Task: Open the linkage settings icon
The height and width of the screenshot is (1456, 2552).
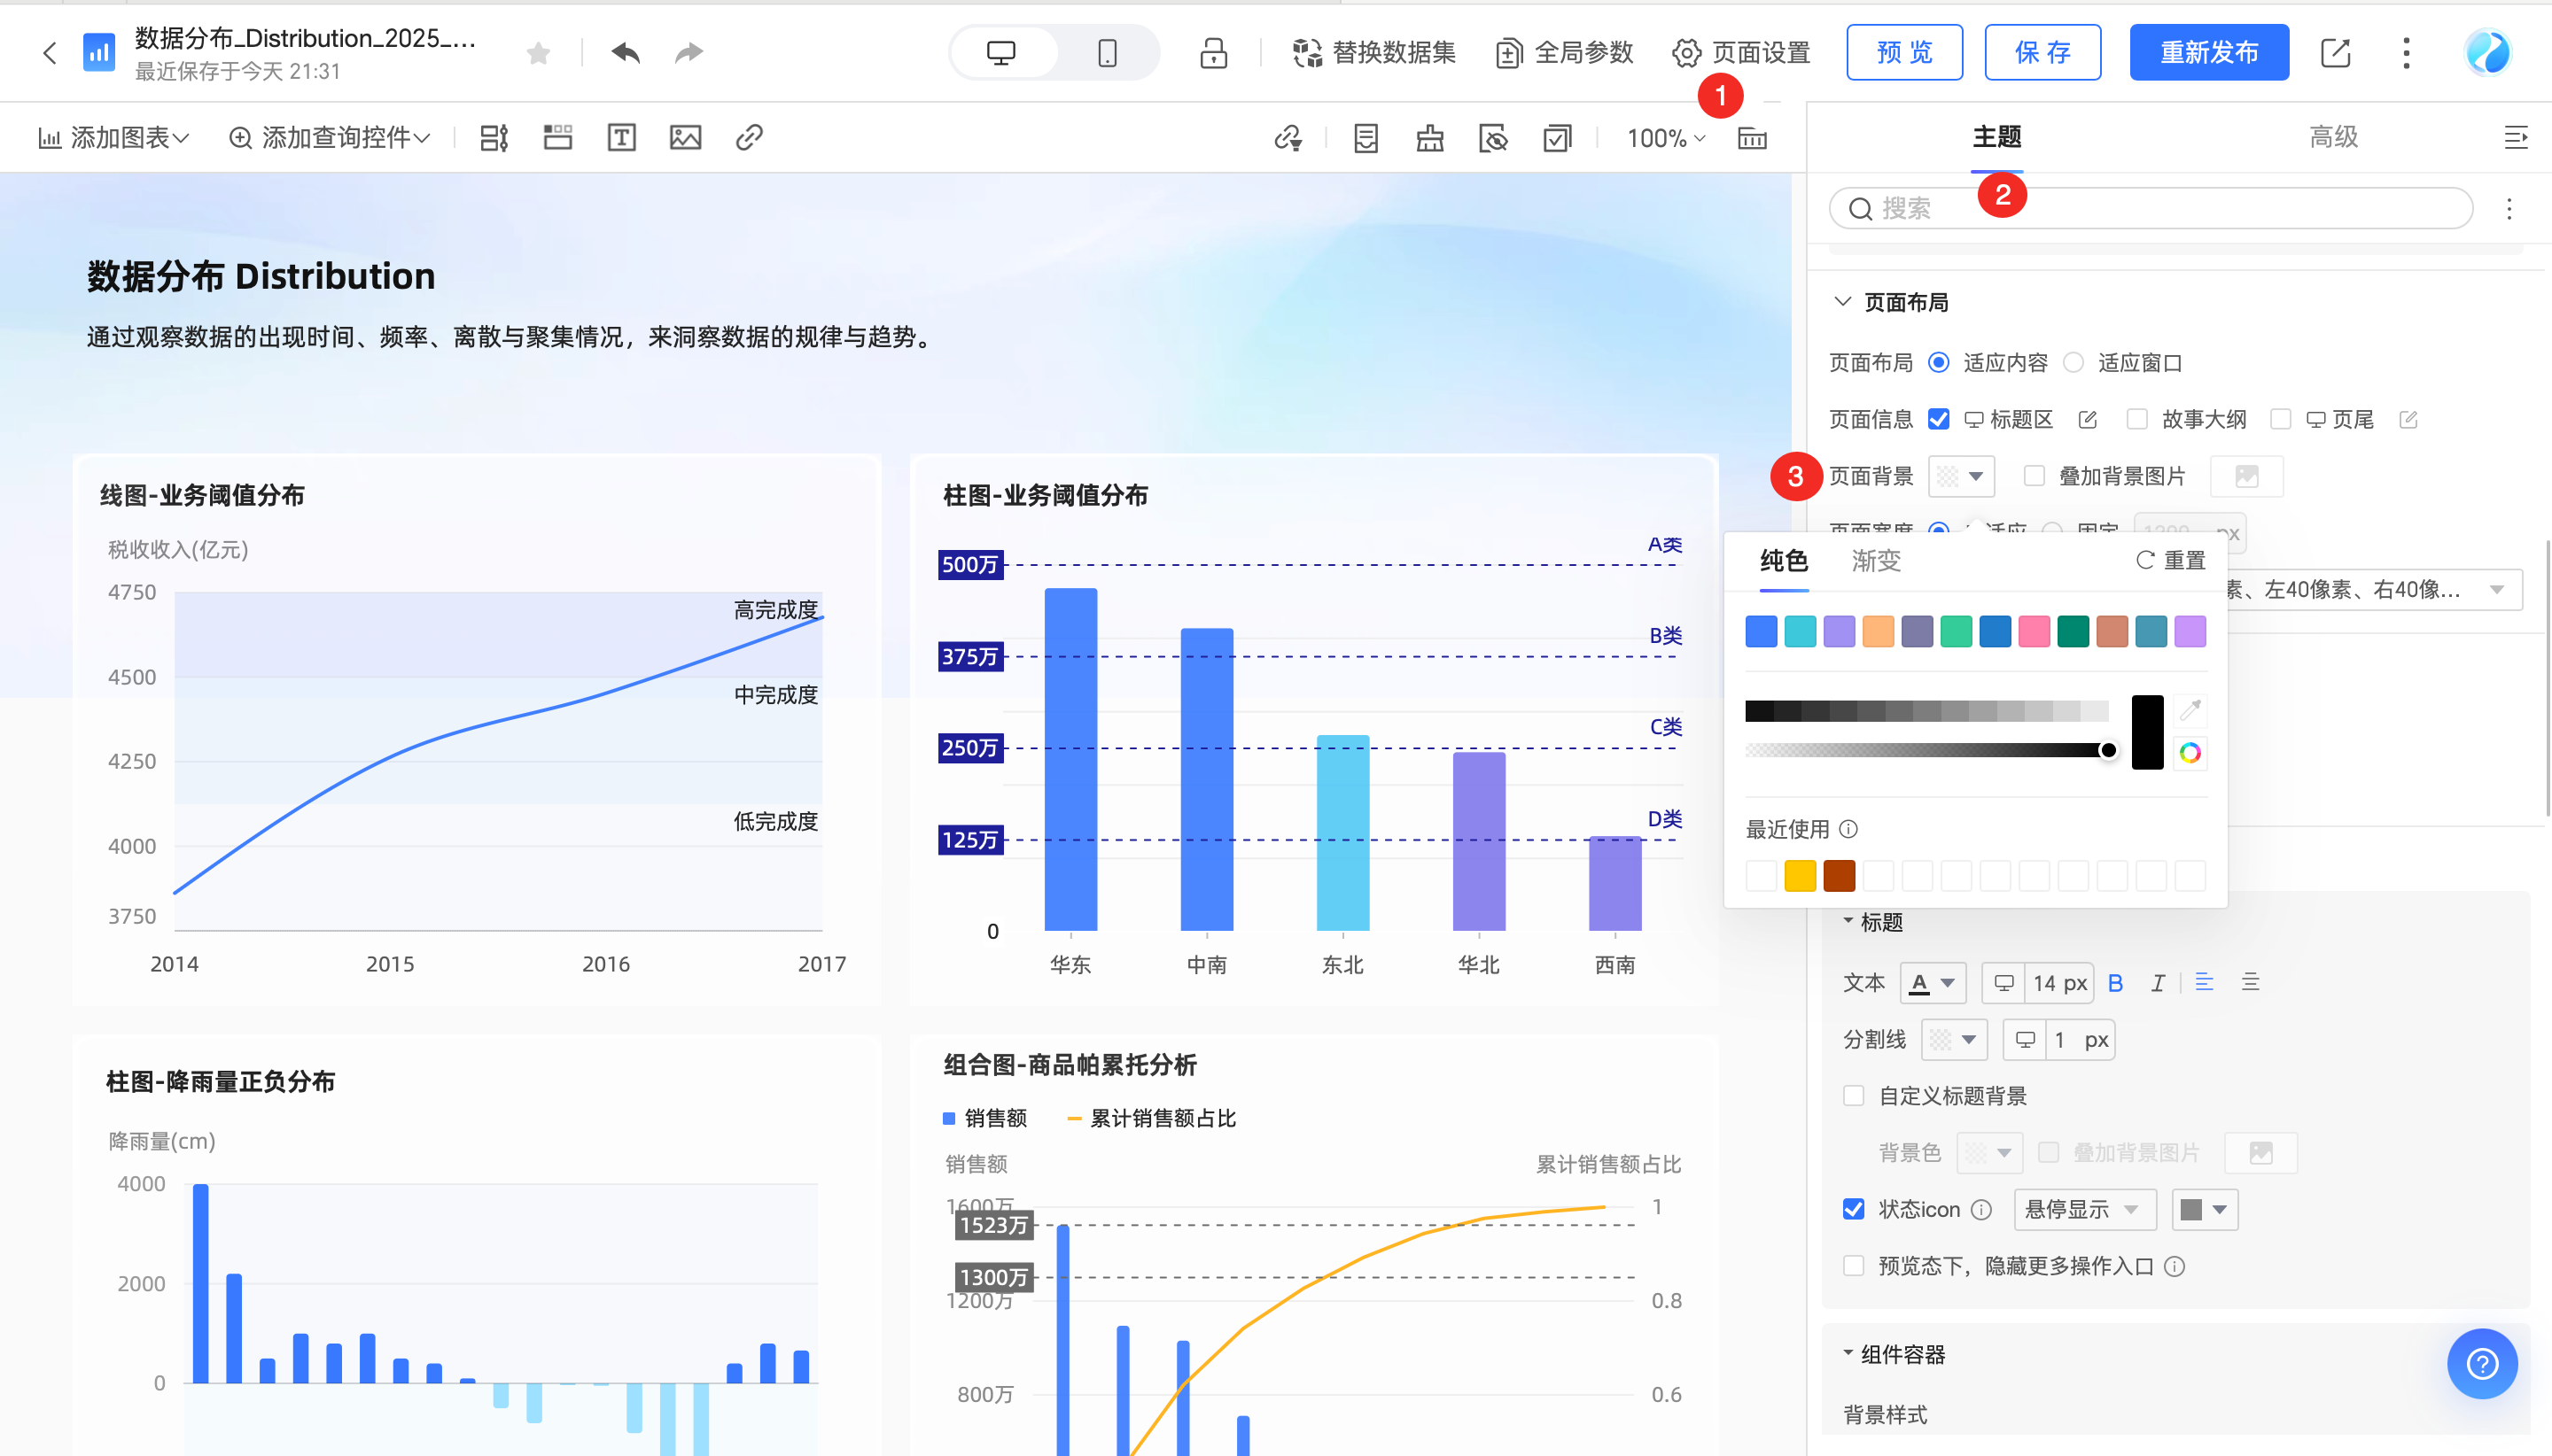Action: 1288,138
